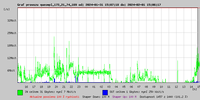Click the purple 'Shaper Up: 100 M' text
Viewport: 200px width, 100px height.
[124, 97]
